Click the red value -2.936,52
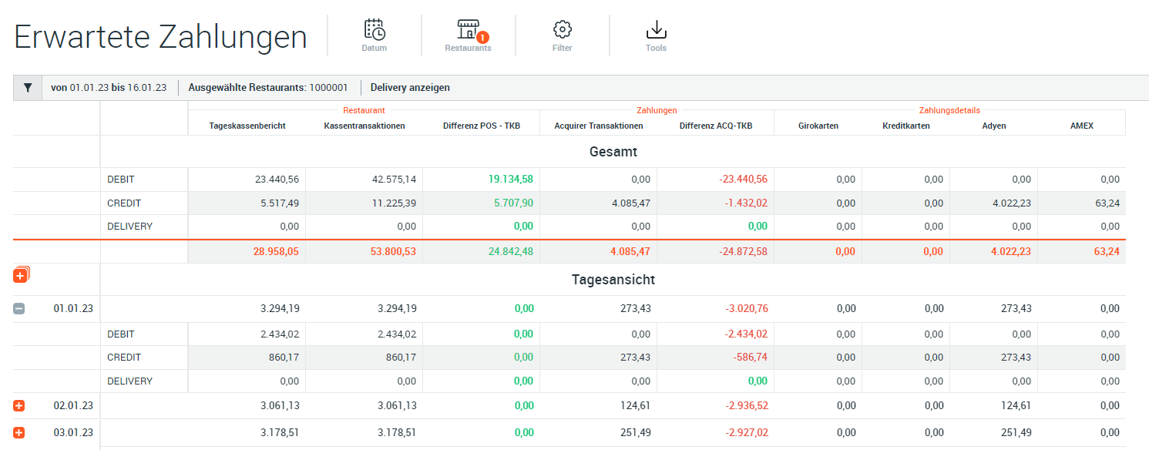Viewport: 1149px width, 450px height. 745,406
